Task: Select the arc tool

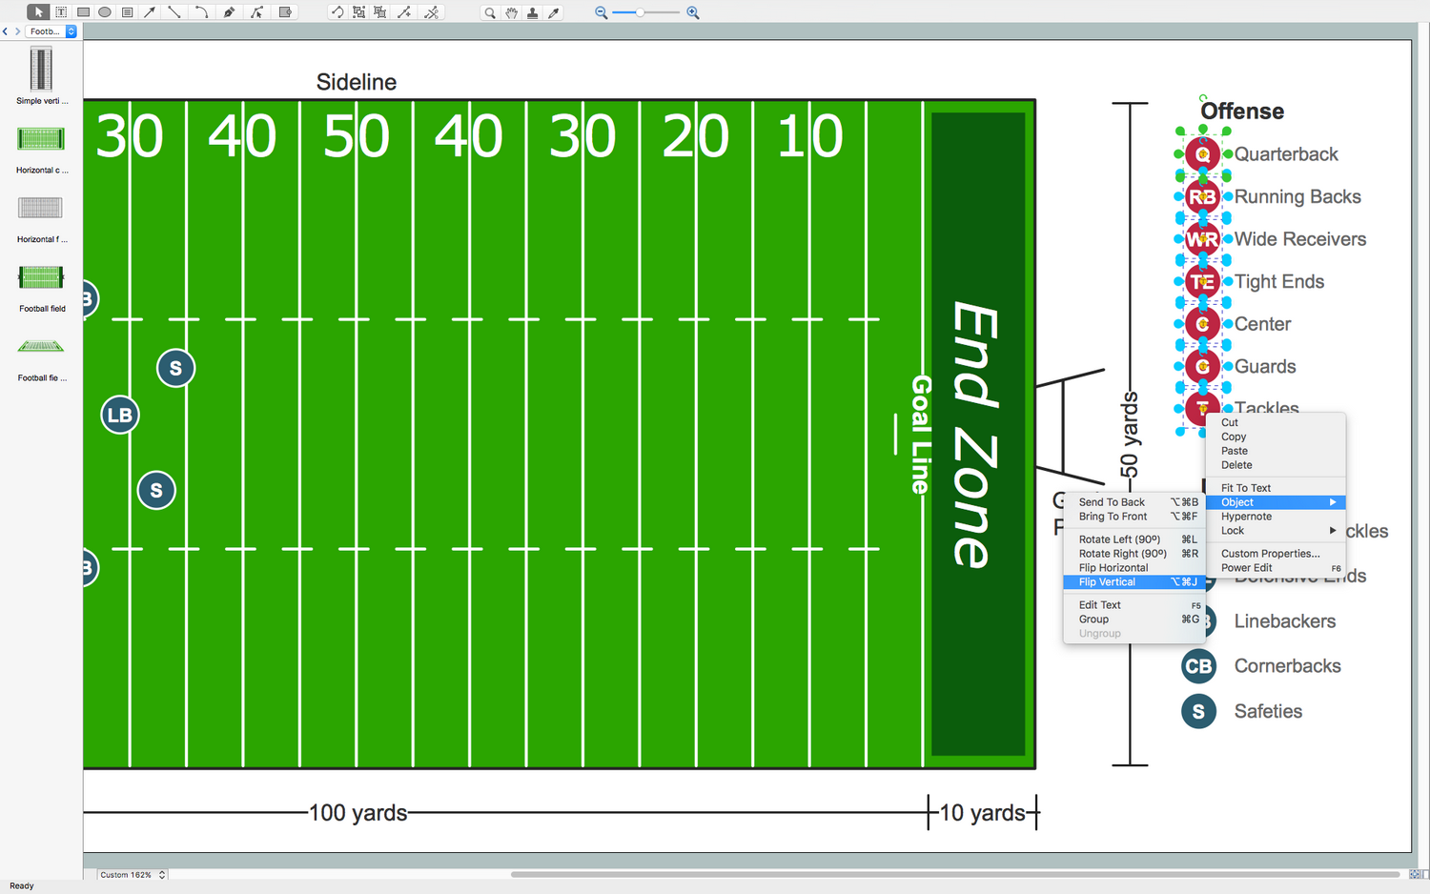Action: [x=201, y=12]
